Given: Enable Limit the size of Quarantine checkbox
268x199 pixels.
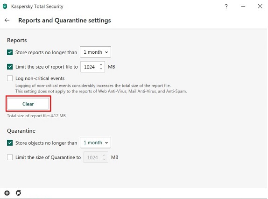Looking at the screenshot, I should click(10, 157).
